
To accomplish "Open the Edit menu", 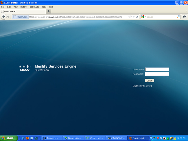I will tap(9, 7).
